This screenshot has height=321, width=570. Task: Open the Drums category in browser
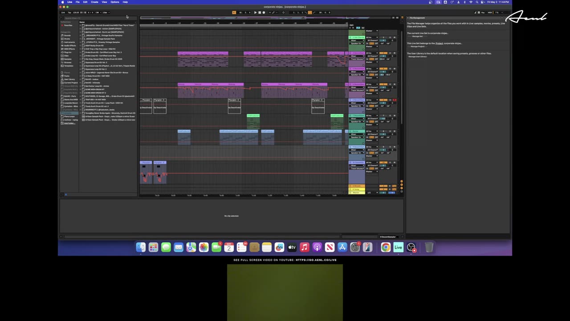tap(67, 39)
